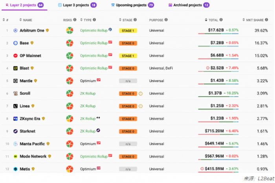Click the $649.14M total for Manta Pacific
The image size is (275, 183).
point(214,144)
